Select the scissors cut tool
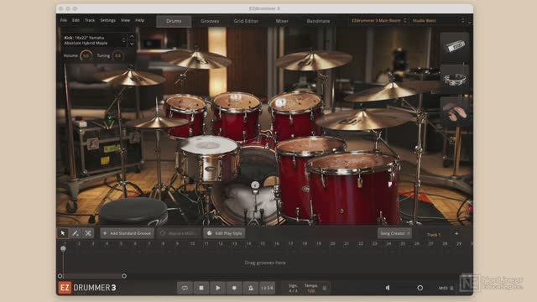The width and height of the screenshot is (537, 302). (x=88, y=233)
